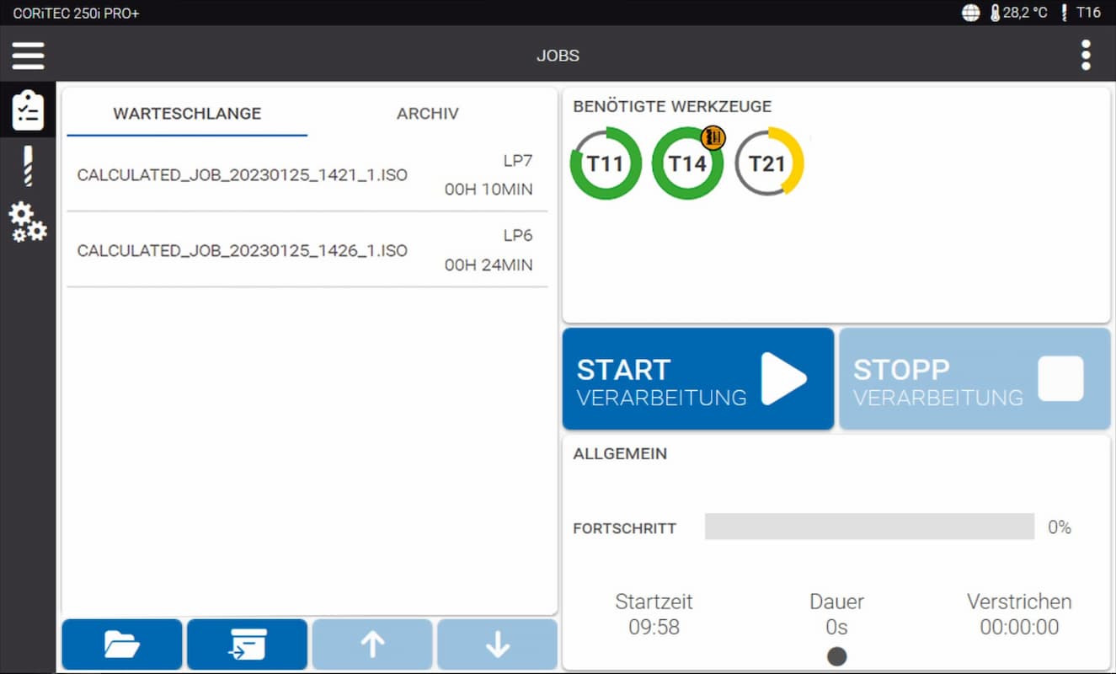The width and height of the screenshot is (1116, 674).
Task: Click the 00H 24MIN duration text
Action: pyautogui.click(x=489, y=265)
